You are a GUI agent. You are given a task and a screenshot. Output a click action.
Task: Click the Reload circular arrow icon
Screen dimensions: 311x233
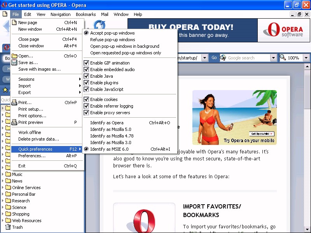[x=100, y=25]
